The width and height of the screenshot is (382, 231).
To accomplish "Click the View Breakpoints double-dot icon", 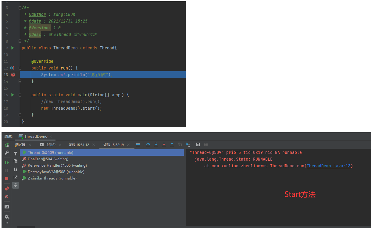I will 7,188.
